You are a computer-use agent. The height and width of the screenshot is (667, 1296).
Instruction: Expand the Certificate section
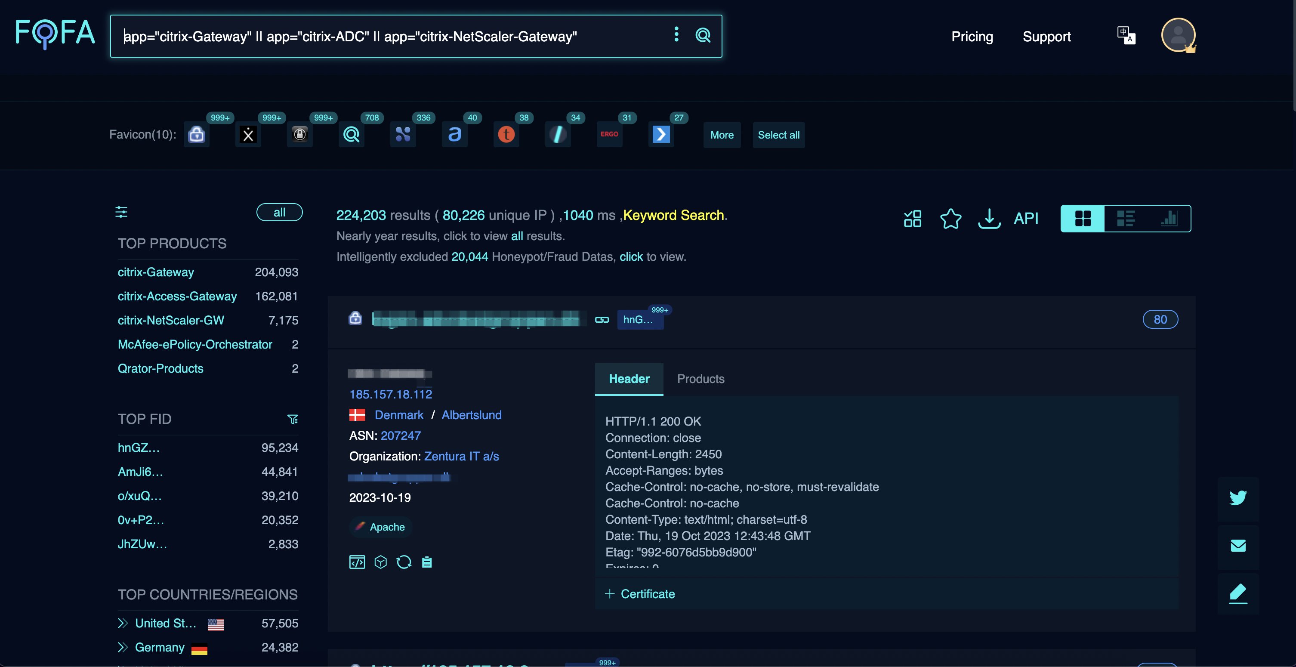(x=639, y=593)
